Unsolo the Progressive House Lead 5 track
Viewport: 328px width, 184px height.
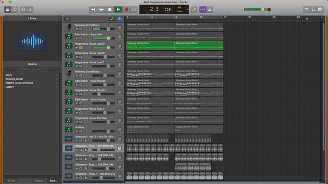(x=81, y=48)
